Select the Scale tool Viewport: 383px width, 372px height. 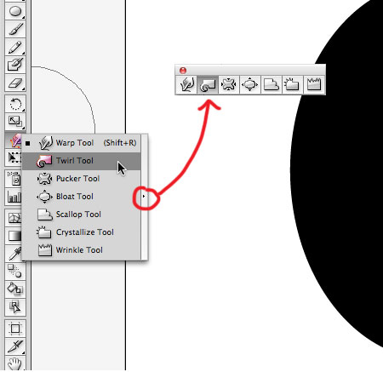[x=15, y=122]
